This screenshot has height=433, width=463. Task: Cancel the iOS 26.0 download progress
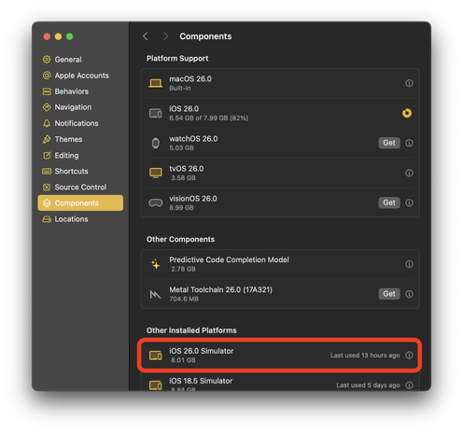pyautogui.click(x=407, y=113)
